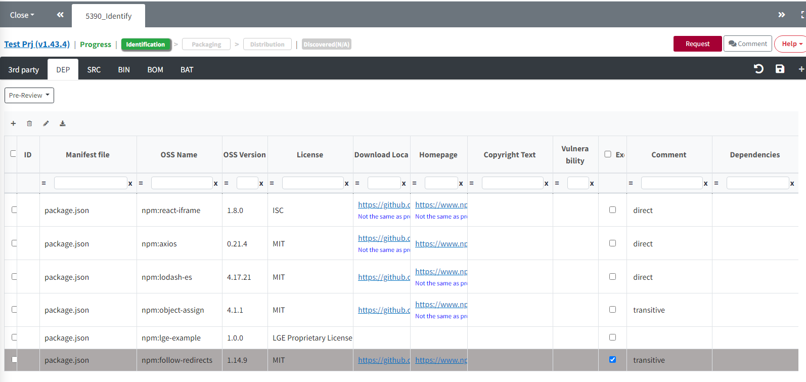
Task: Open the Help dropdown
Action: tap(791, 44)
